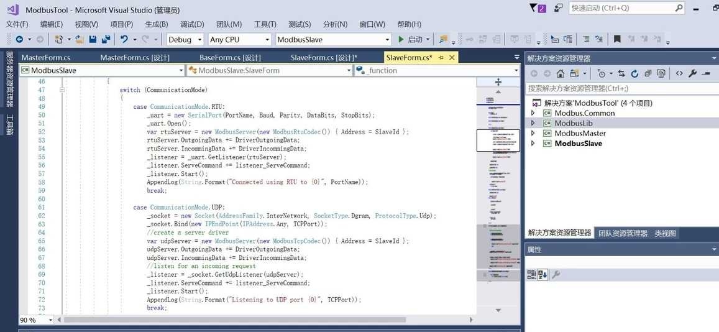The width and height of the screenshot is (719, 332).
Task: Switch to the MasterForm.cs tab
Action: (x=46, y=58)
